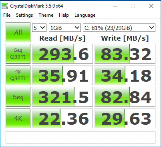Minimize the CrystalDiskMark window
This screenshot has width=161, height=147.
click(115, 6)
